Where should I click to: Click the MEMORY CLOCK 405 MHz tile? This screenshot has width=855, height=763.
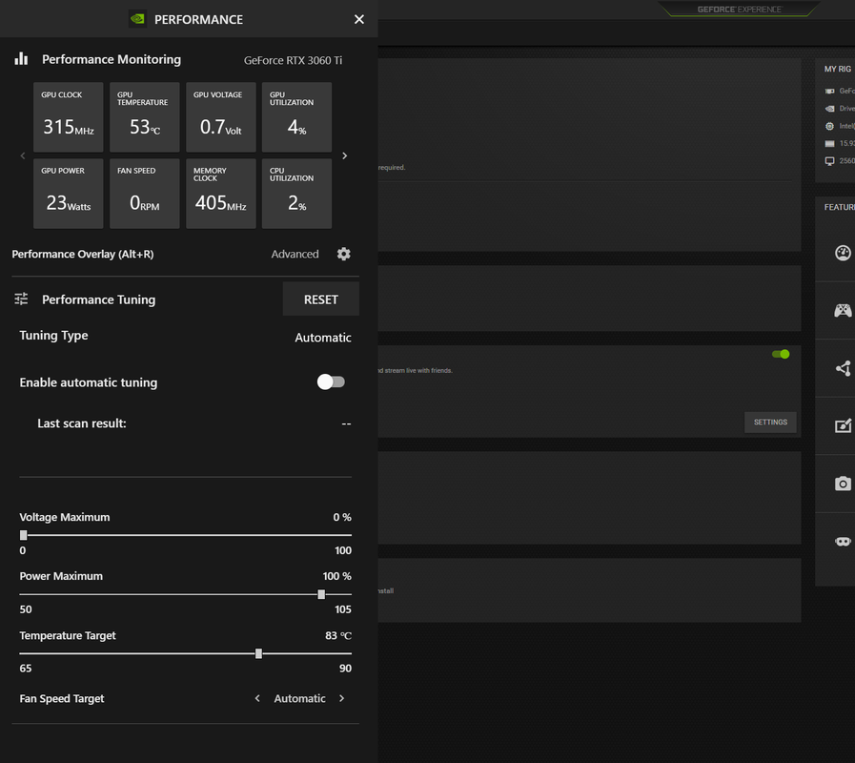click(221, 194)
